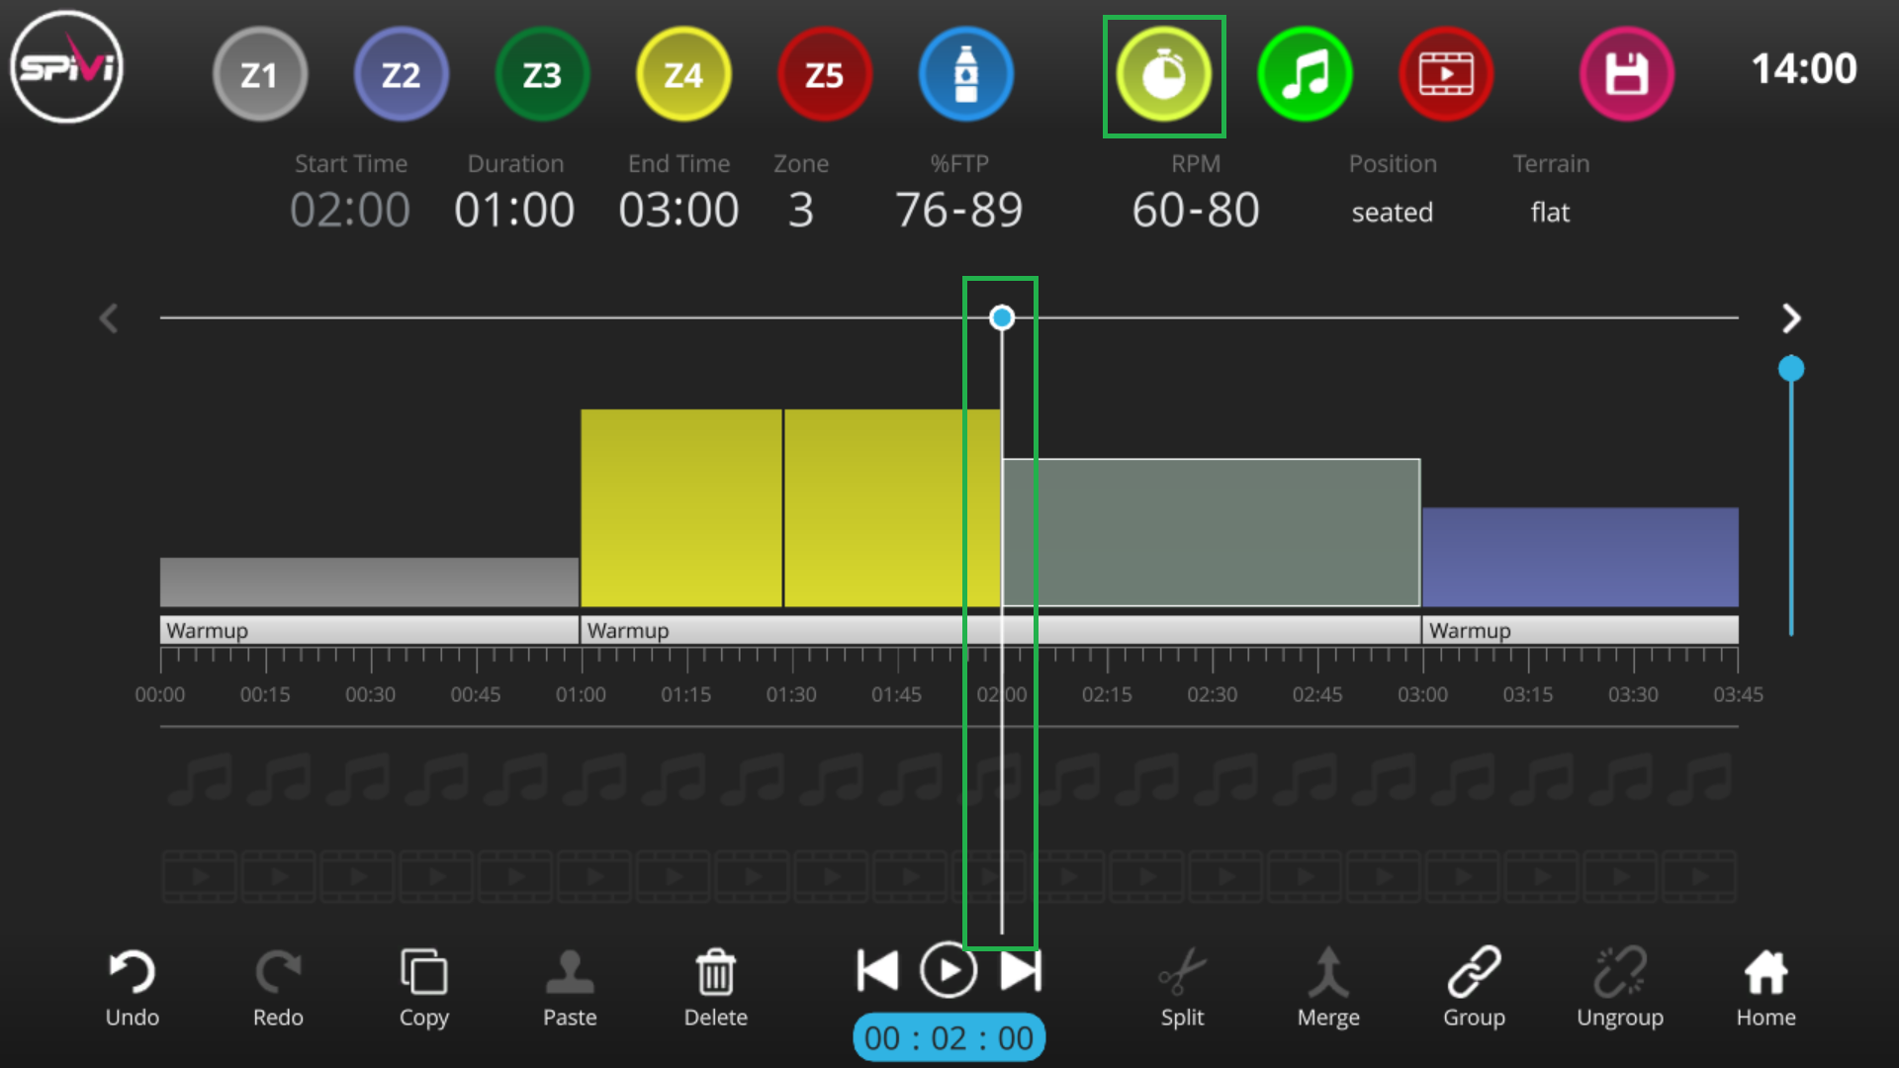Select the Z1 zone button
Viewport: 1899px width, 1068px height.
[x=259, y=74]
